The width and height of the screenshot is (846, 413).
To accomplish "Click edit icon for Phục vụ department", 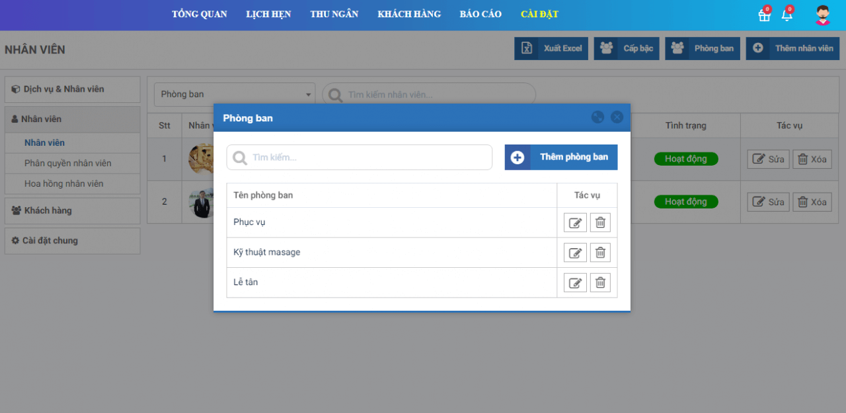I will 575,223.
